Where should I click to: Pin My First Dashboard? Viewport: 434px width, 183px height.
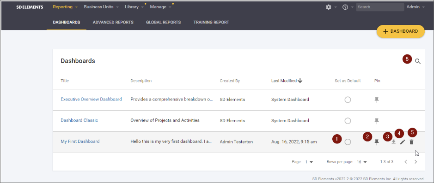pyautogui.click(x=376, y=142)
